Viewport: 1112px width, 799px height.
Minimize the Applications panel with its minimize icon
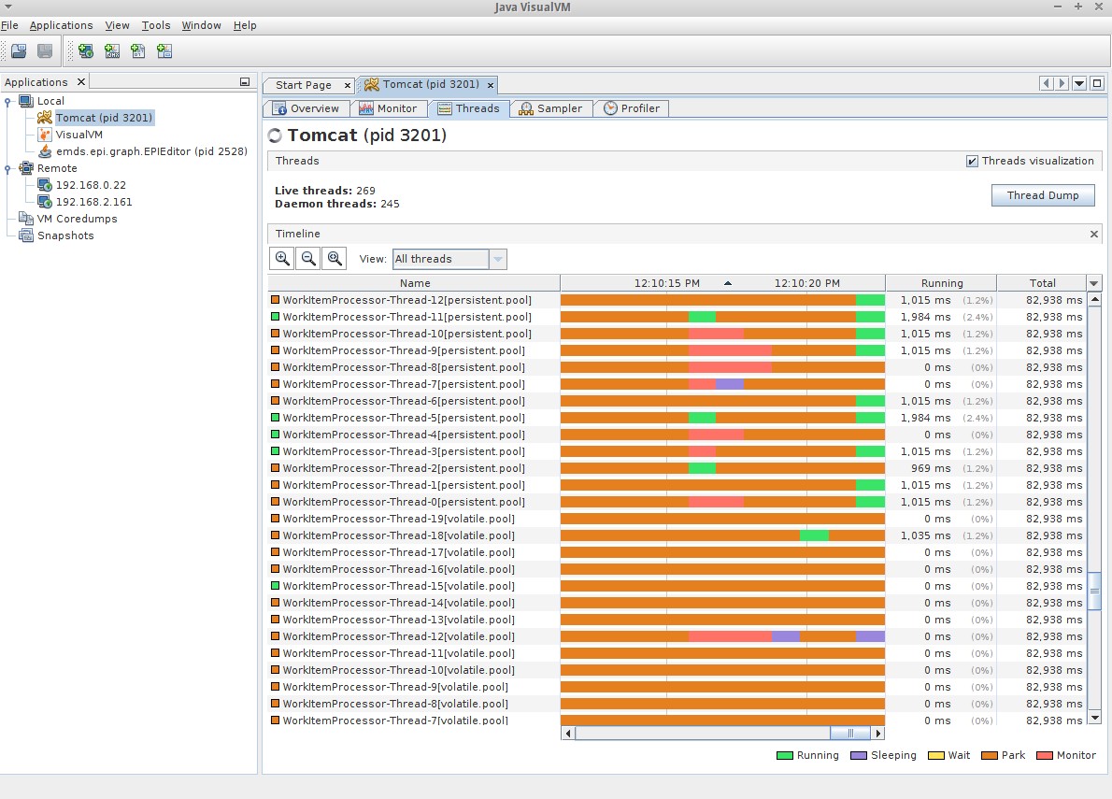point(245,82)
